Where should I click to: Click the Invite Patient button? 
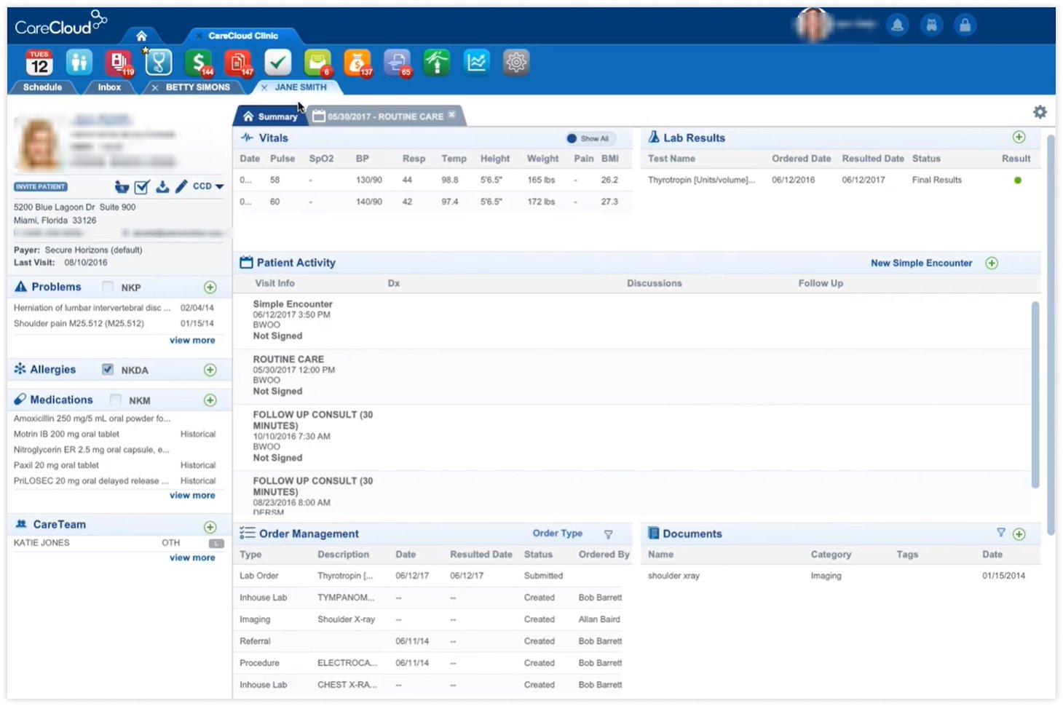pyautogui.click(x=39, y=186)
